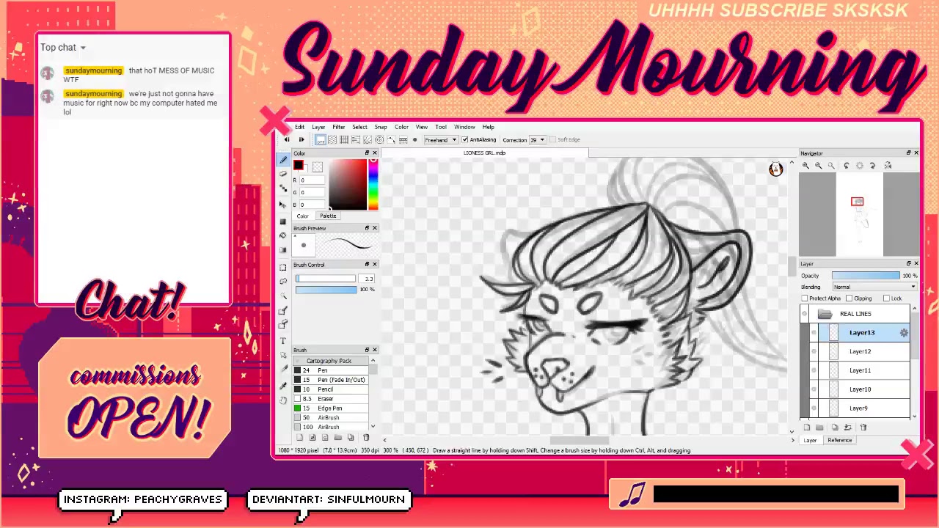
Task: Adjust the brush size slider
Action: coord(326,279)
